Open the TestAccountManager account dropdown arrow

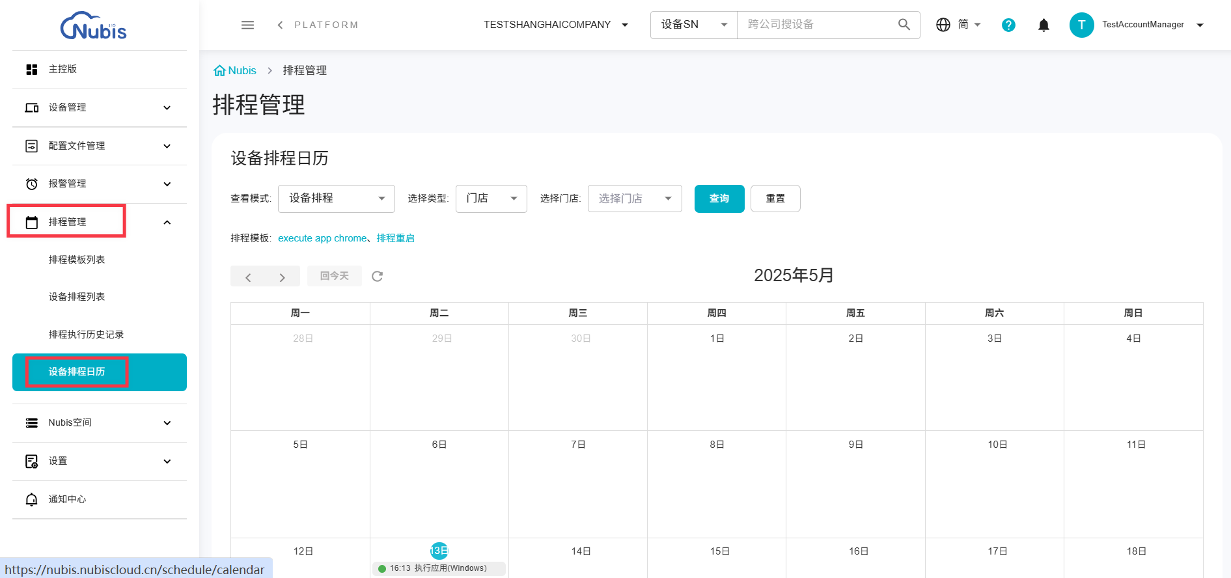click(1200, 25)
